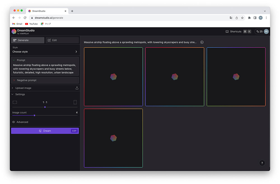
Task: Reload the page
Action: tap(25, 18)
